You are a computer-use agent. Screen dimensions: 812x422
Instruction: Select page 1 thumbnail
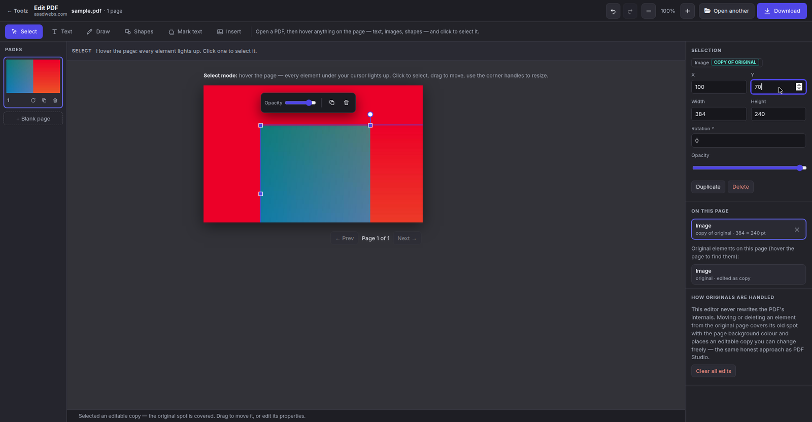pos(33,77)
